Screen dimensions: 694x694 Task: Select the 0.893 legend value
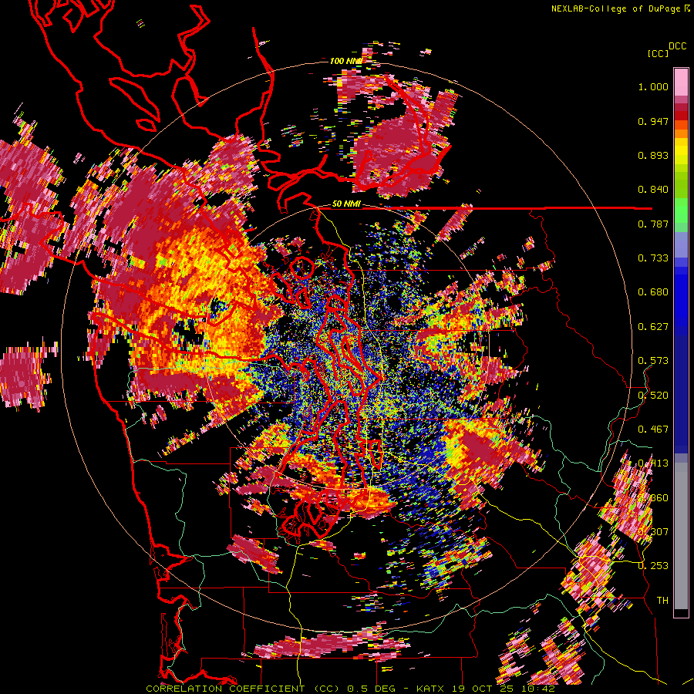[x=653, y=155]
